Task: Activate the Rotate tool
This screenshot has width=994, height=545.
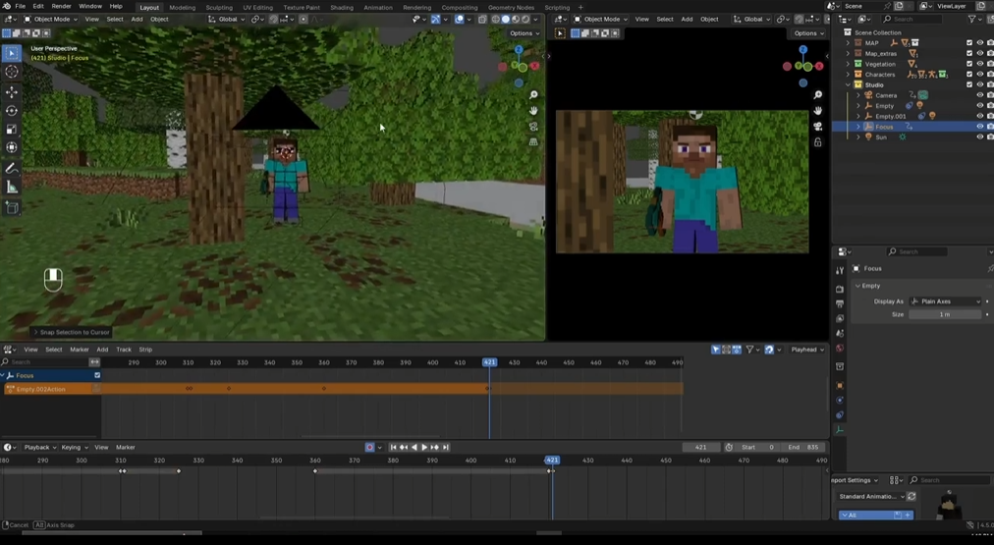Action: 12,111
